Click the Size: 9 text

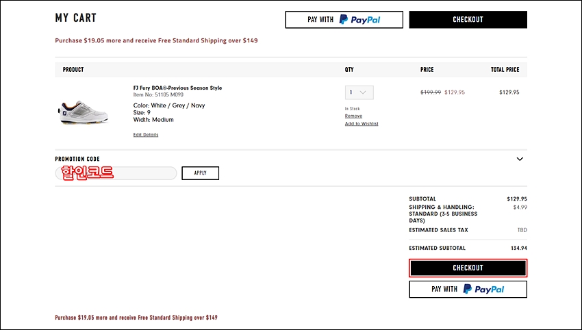pyautogui.click(x=142, y=112)
